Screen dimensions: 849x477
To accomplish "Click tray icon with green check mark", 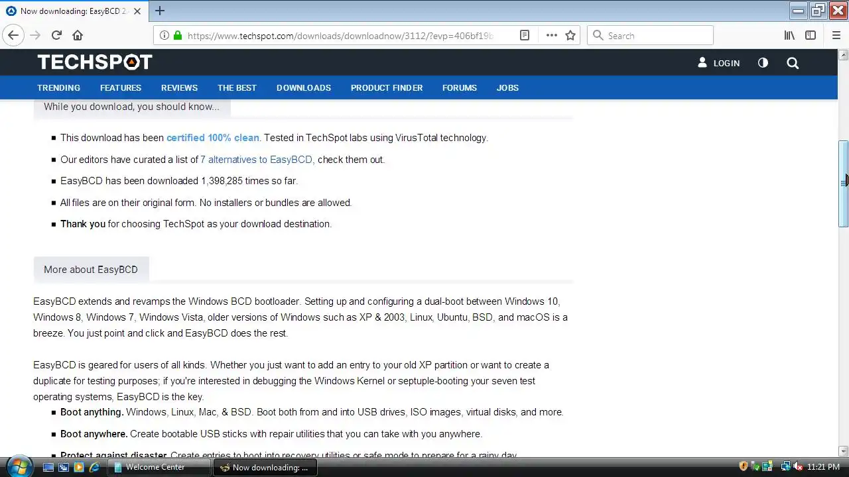I will [x=755, y=466].
